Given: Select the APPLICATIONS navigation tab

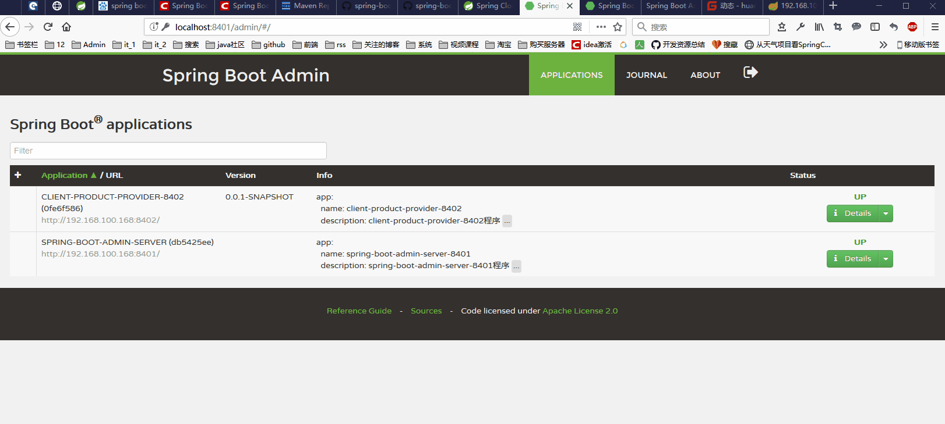Looking at the screenshot, I should (572, 75).
